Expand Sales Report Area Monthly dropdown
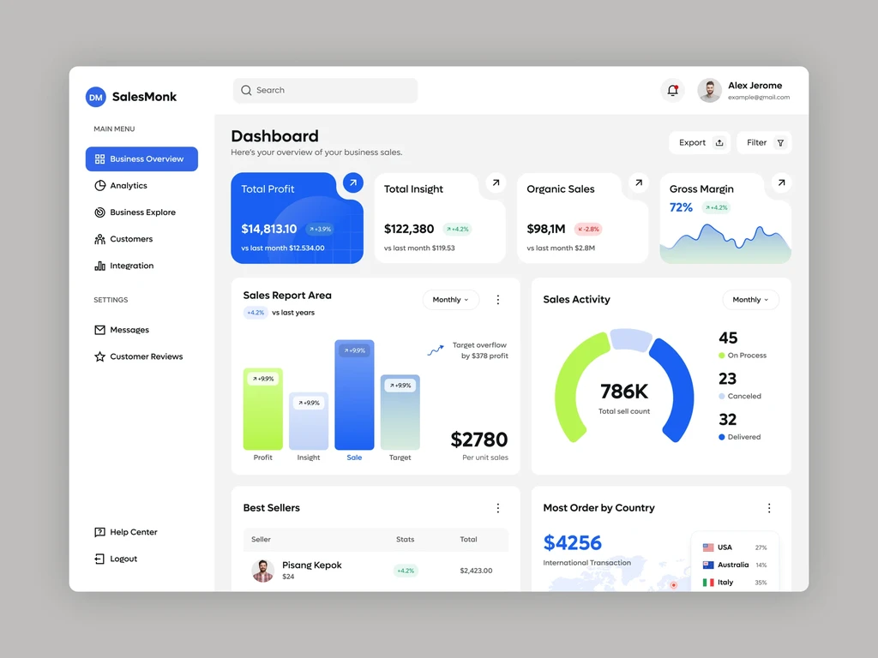Viewport: 878px width, 658px height. point(451,300)
